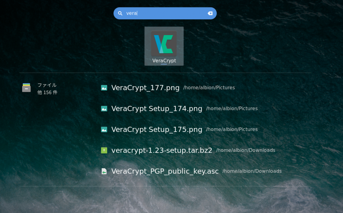343x213 pixels.
Task: Click the magnifying glass search icon
Action: pos(120,13)
